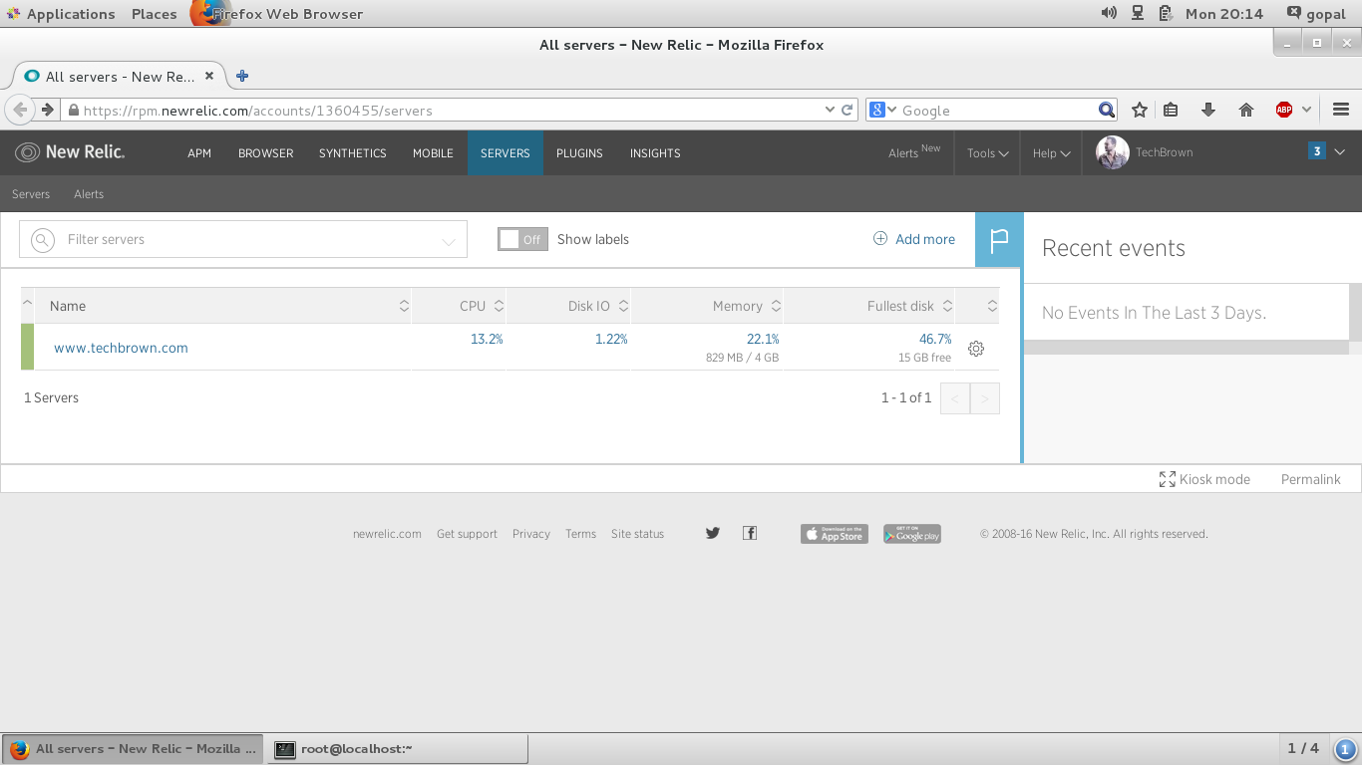Image resolution: width=1362 pixels, height=765 pixels.
Task: Select the SERVERS tab
Action: click(x=506, y=153)
